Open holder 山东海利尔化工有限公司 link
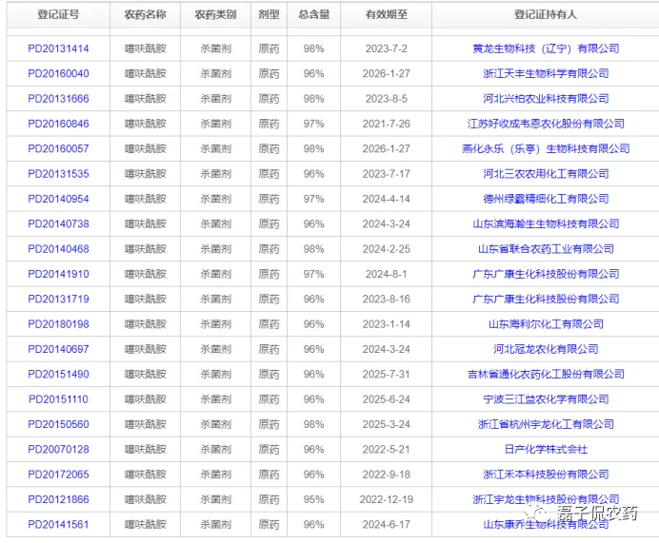The height and width of the screenshot is (543, 659). coord(546,324)
